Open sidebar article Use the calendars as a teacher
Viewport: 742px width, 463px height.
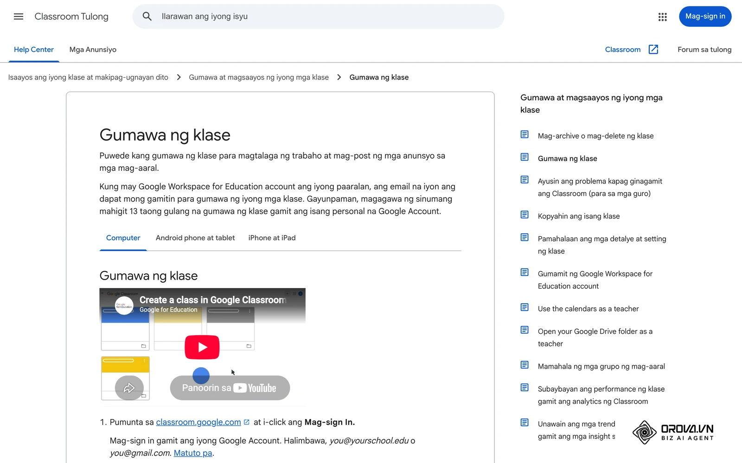[x=588, y=309]
